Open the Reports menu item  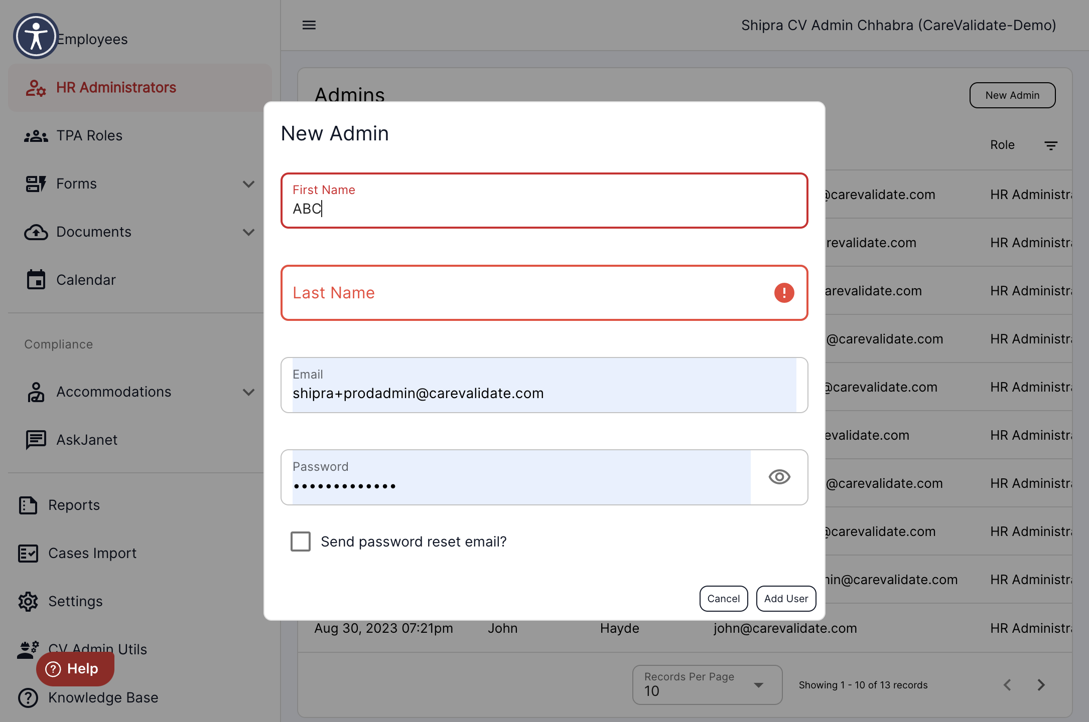[x=140, y=505]
